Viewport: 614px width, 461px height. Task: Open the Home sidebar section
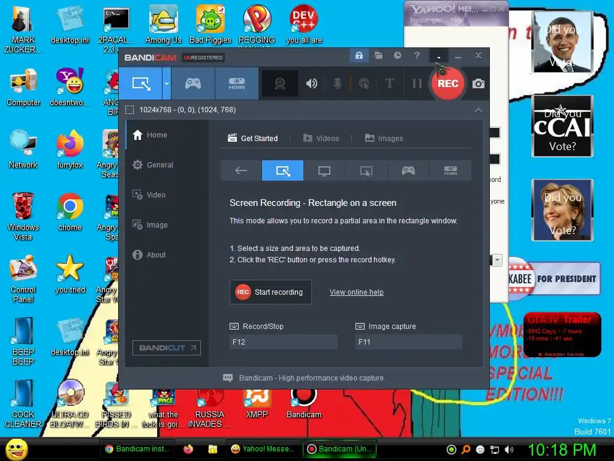pyautogui.click(x=167, y=135)
